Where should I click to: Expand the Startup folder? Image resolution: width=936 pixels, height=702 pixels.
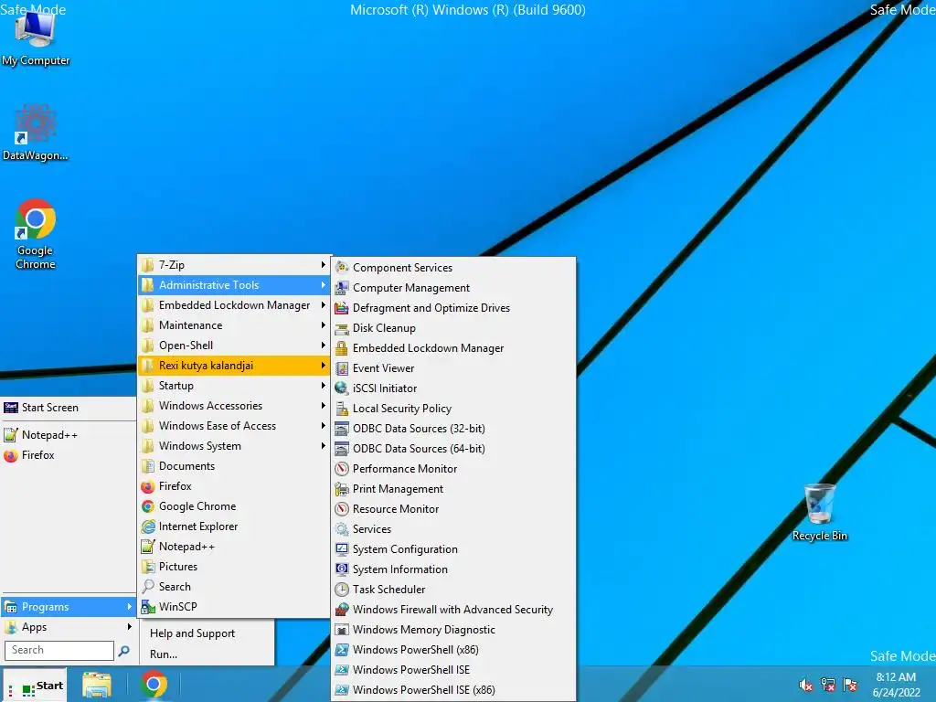point(234,385)
